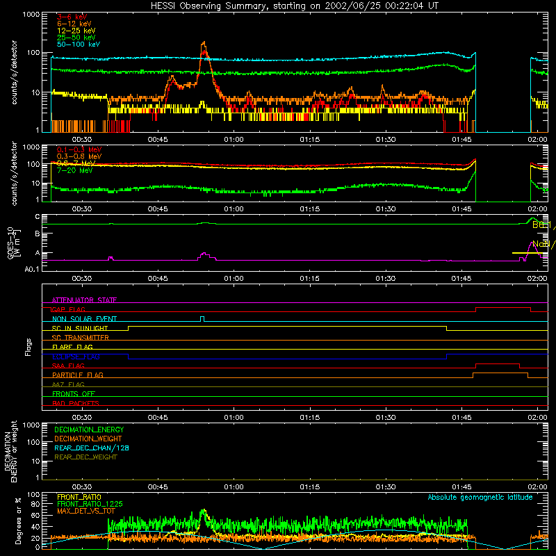Select the SAA_FLAG label
The image size is (556, 556).
click(68, 366)
